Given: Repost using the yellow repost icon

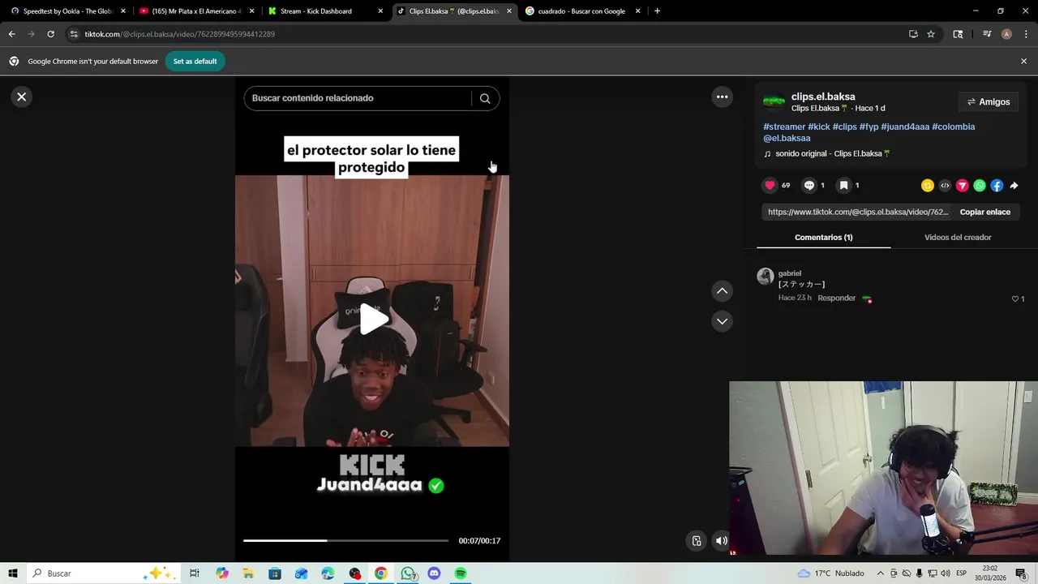Looking at the screenshot, I should click(x=928, y=186).
